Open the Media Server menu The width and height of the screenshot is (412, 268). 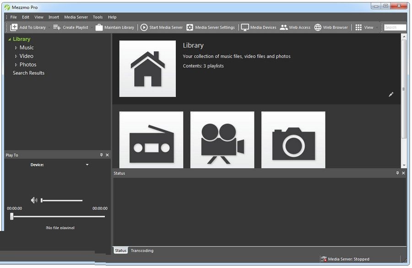[x=76, y=17]
